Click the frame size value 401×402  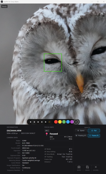point(69,159)
